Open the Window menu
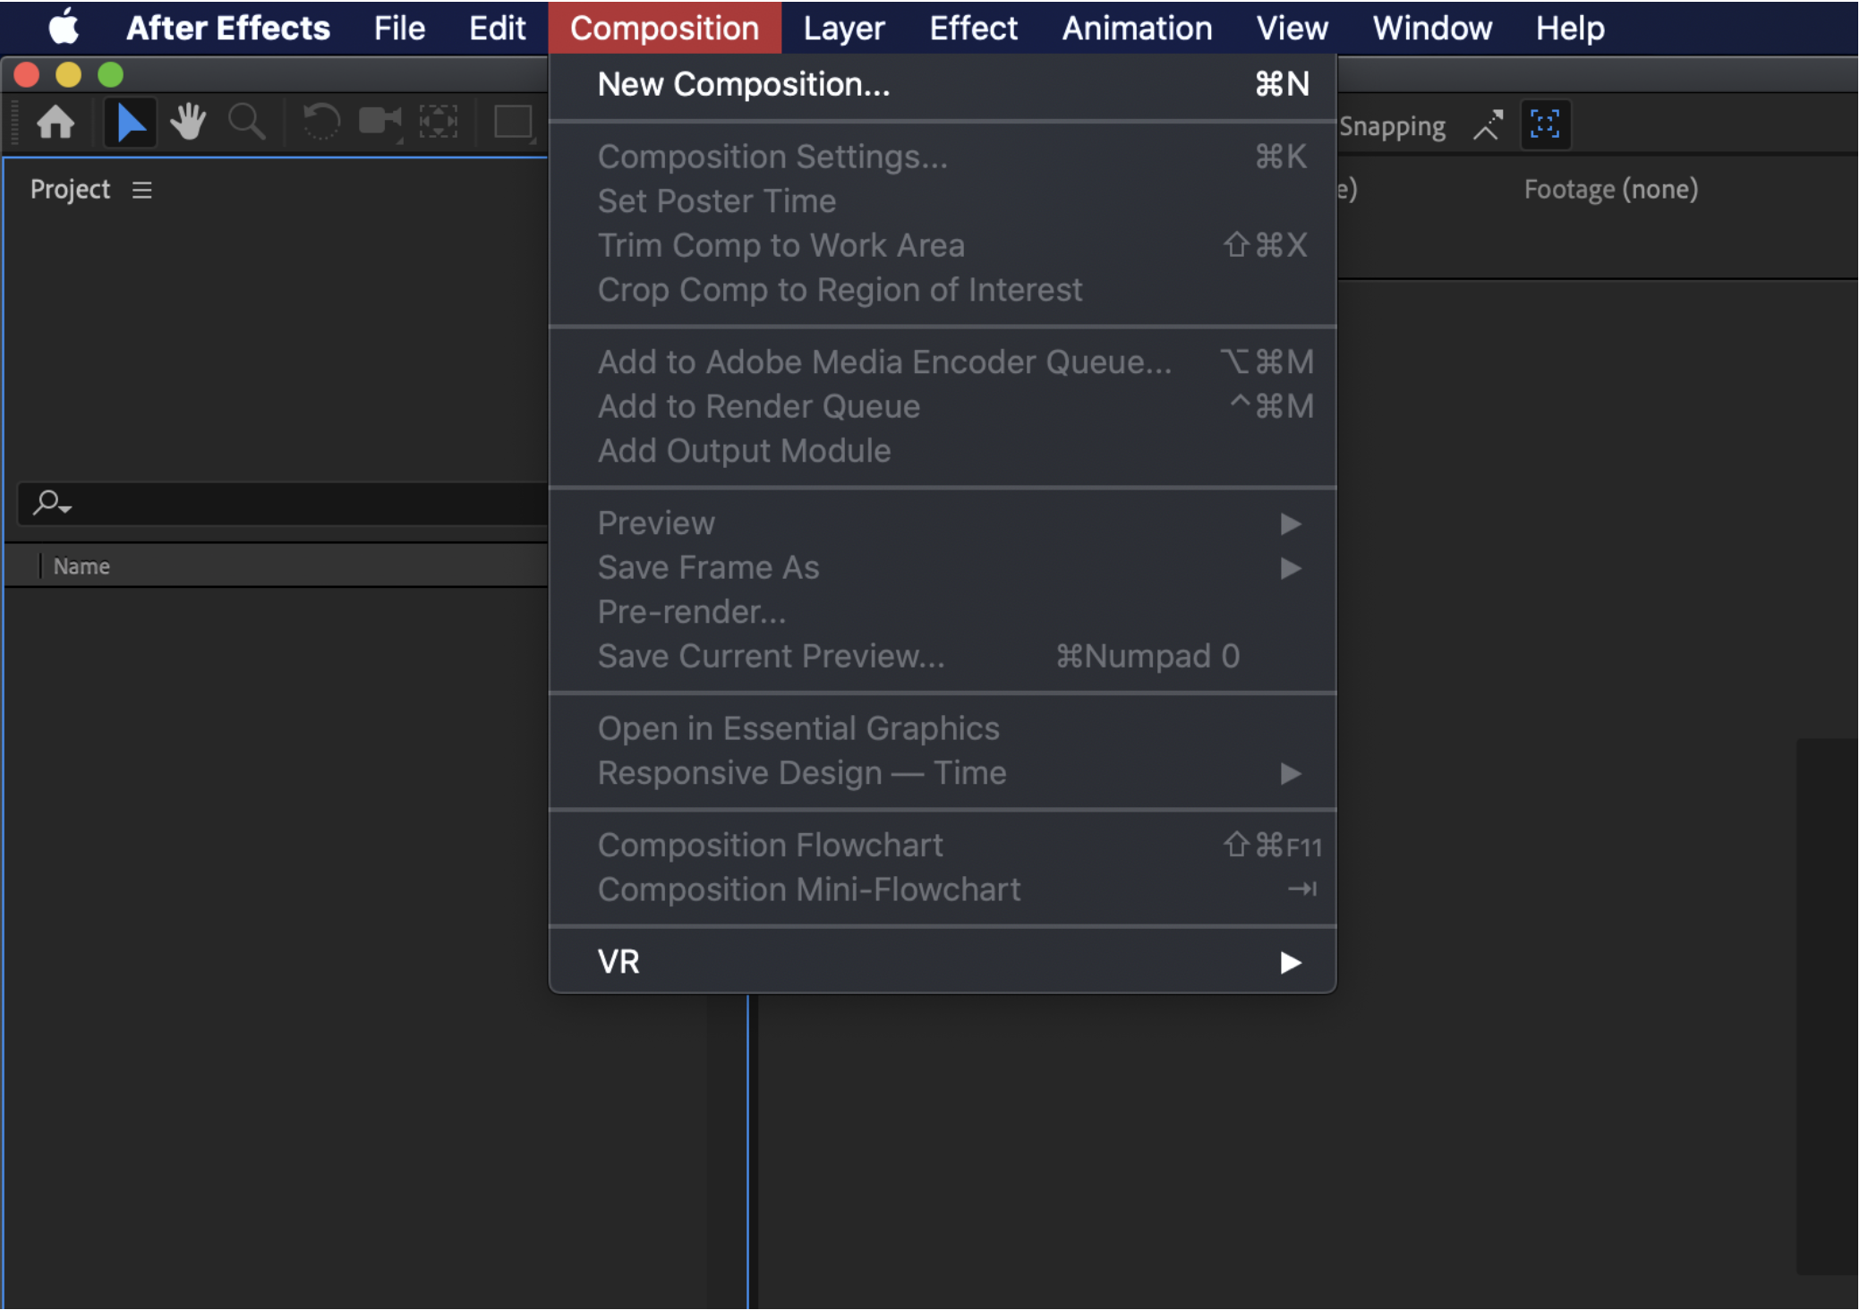1860x1310 pixels. [x=1432, y=28]
